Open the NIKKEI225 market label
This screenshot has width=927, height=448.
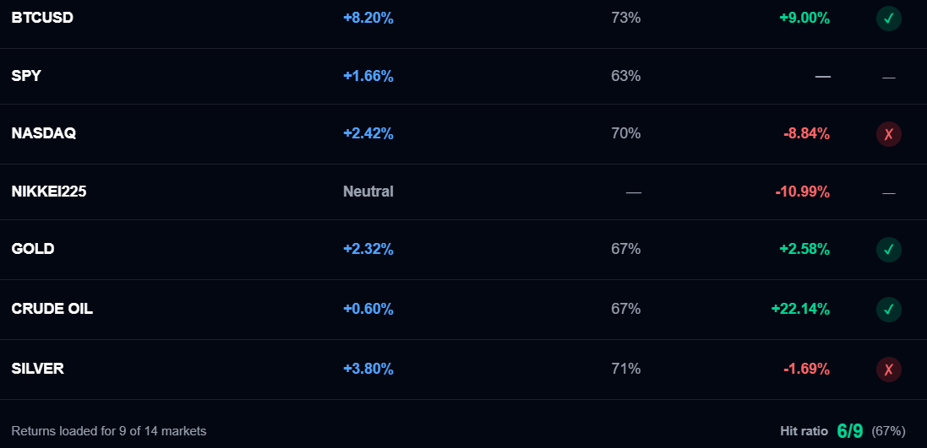pyautogui.click(x=48, y=192)
